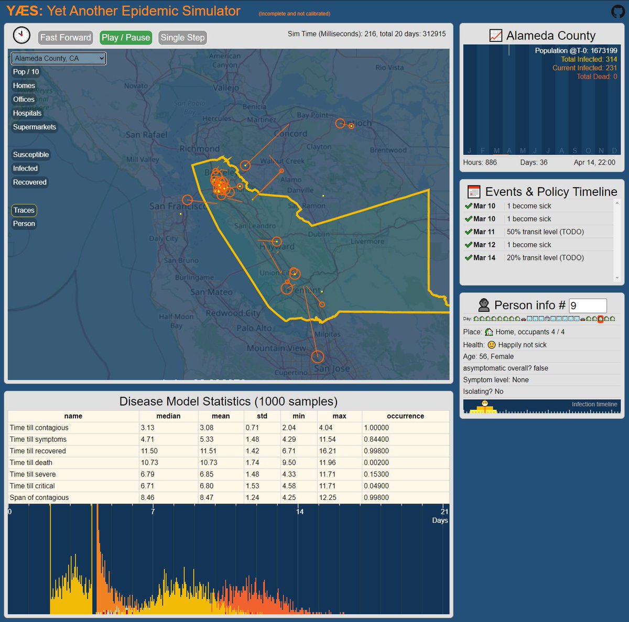Click the "Symptom level: None" row
The width and height of the screenshot is (629, 622).
(x=542, y=380)
